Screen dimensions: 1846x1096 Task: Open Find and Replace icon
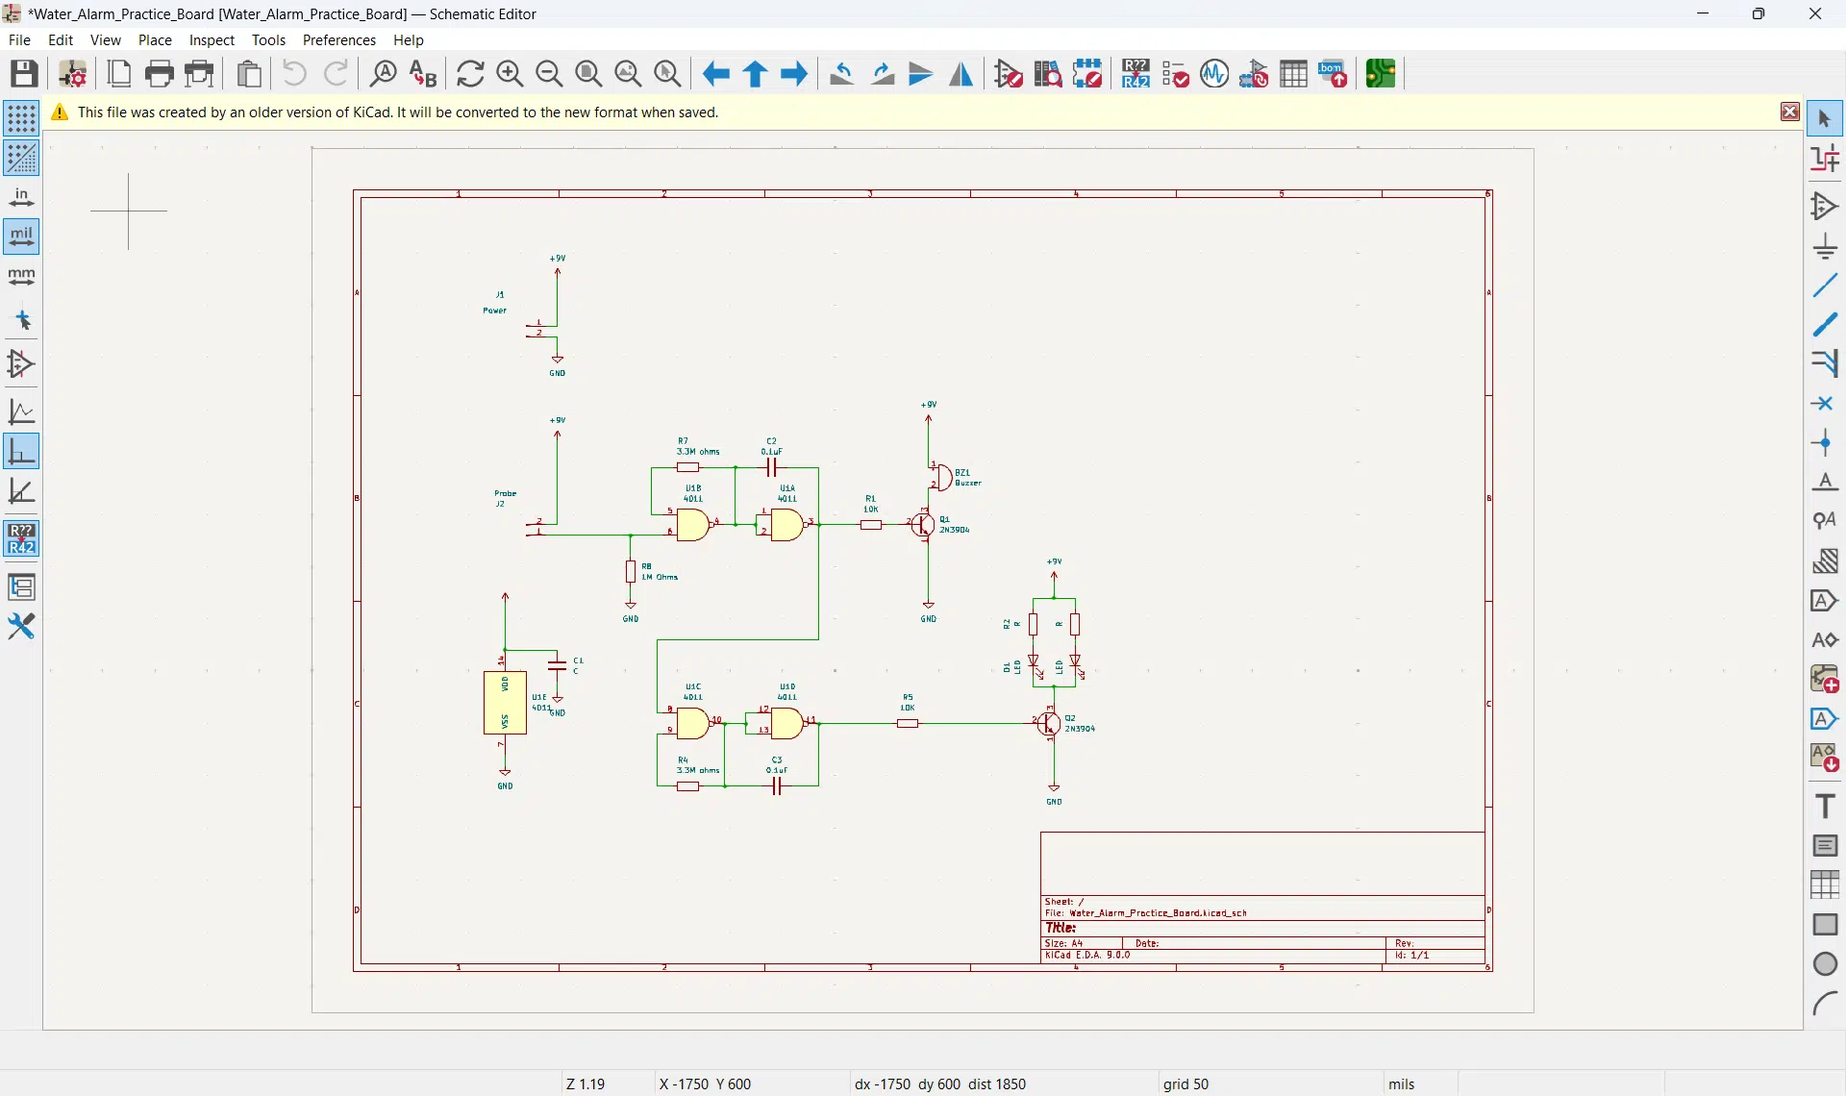pos(423,74)
